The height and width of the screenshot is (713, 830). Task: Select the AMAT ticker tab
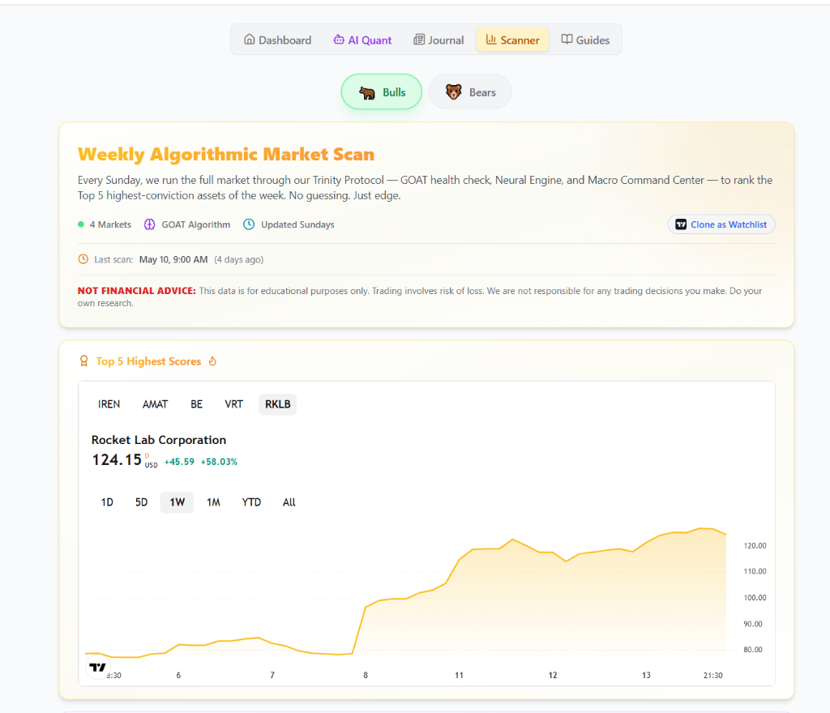pyautogui.click(x=155, y=404)
